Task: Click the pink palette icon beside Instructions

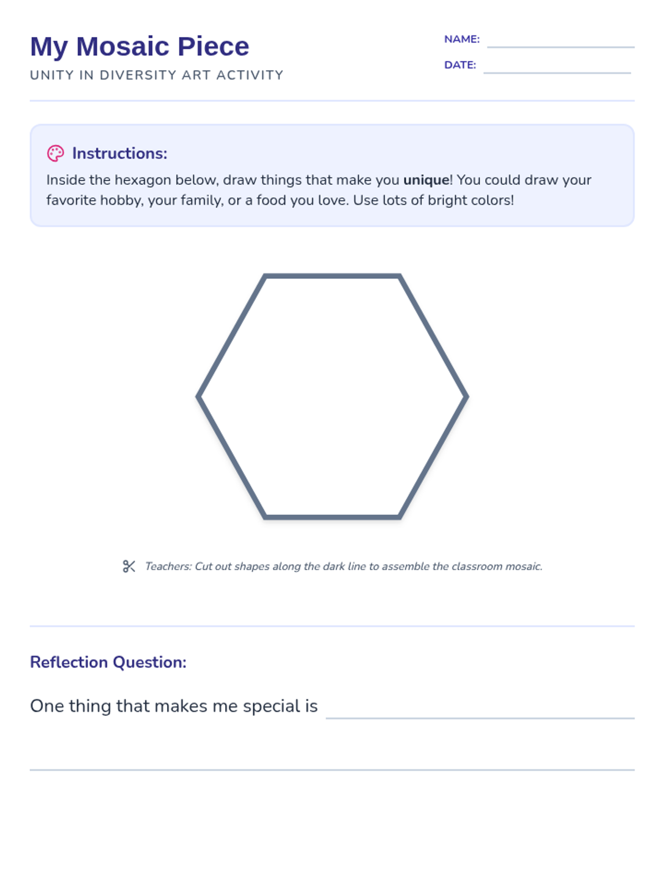Action: pos(55,153)
